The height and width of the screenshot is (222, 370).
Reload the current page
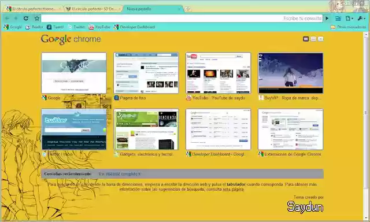tap(26, 18)
